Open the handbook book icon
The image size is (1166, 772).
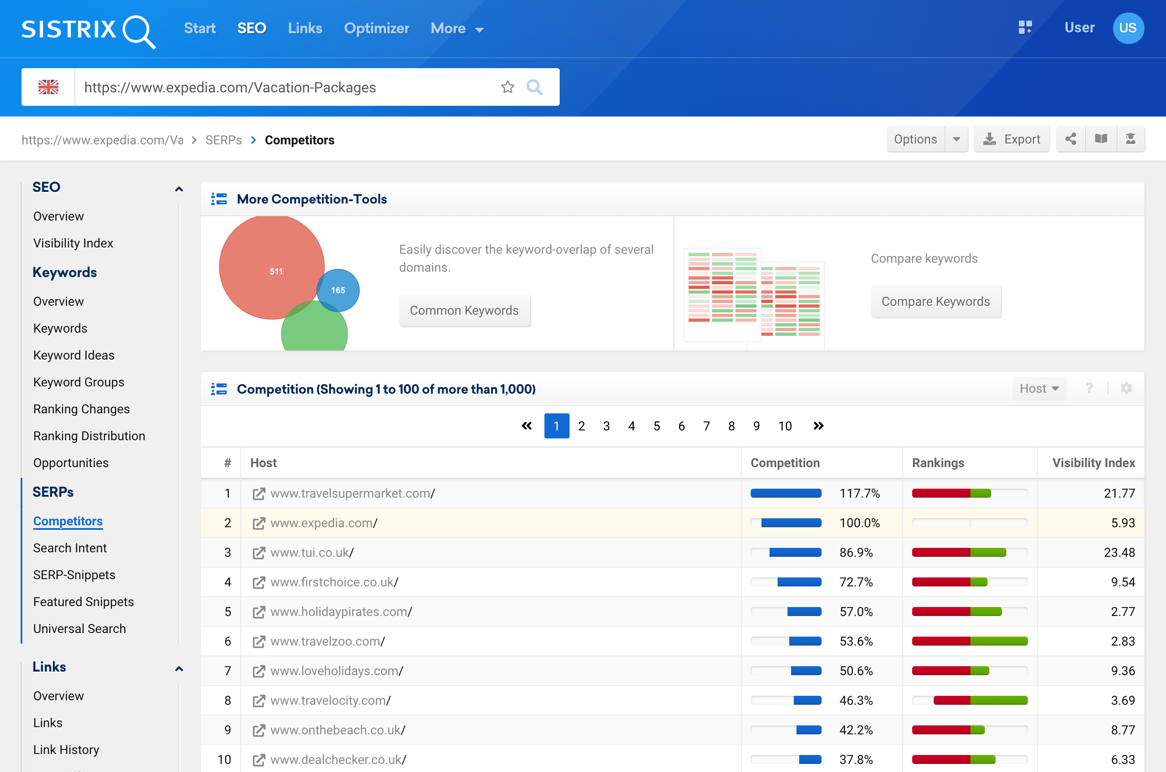point(1101,139)
